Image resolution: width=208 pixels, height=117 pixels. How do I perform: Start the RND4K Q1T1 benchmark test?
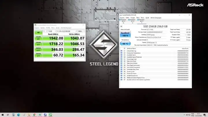point(38,55)
